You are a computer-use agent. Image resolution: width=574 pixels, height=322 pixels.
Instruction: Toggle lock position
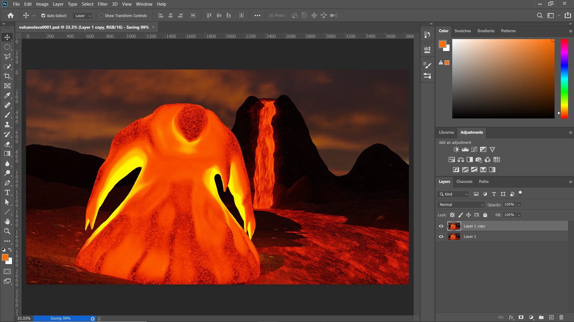(468, 215)
